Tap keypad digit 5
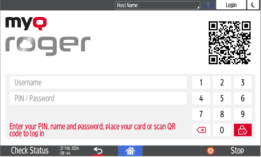Viewport: 261px width, 157px height. click(x=222, y=98)
